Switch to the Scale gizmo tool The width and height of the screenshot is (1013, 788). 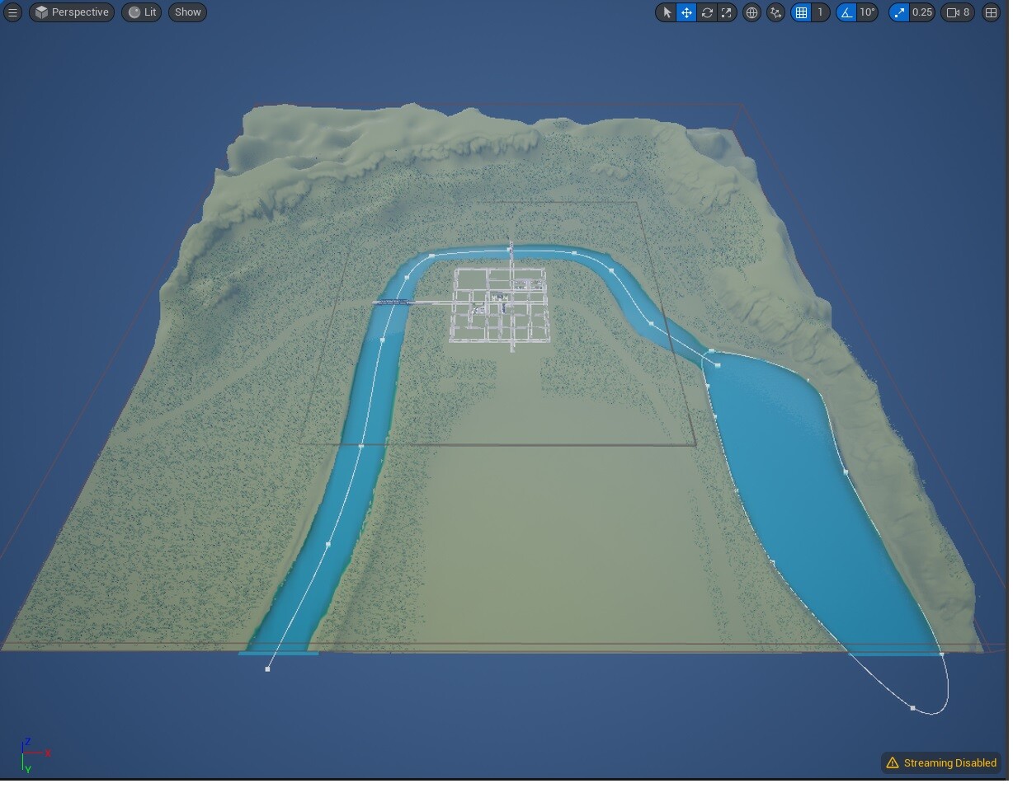point(726,12)
